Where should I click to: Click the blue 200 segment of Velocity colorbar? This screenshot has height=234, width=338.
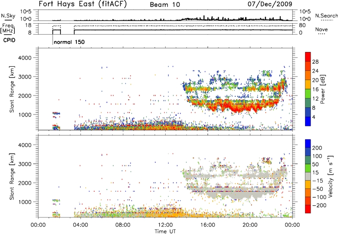308,144
